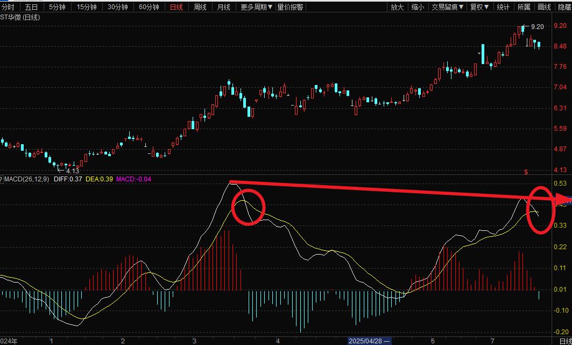
Task: Expand the 交易留痕 dropdown
Action: click(x=448, y=7)
